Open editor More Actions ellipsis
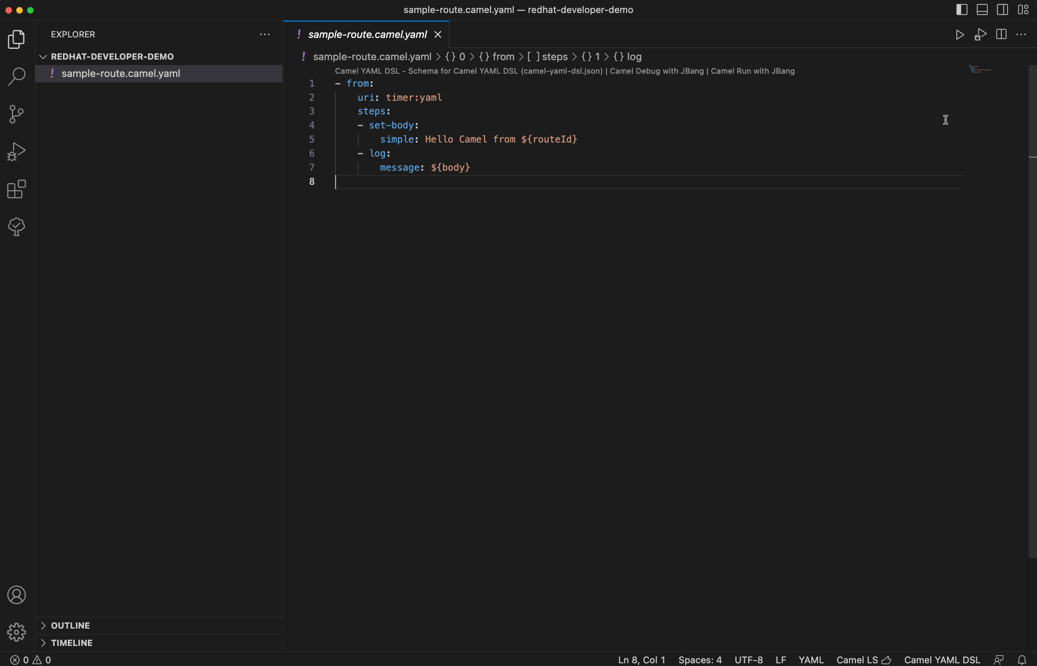1037x666 pixels. click(x=1021, y=34)
